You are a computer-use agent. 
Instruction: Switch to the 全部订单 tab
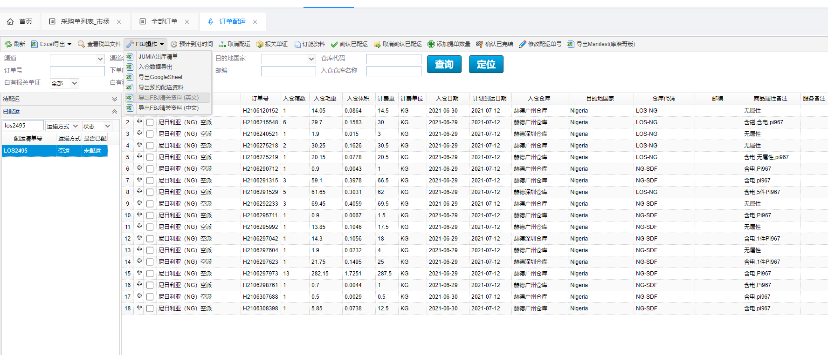(164, 21)
